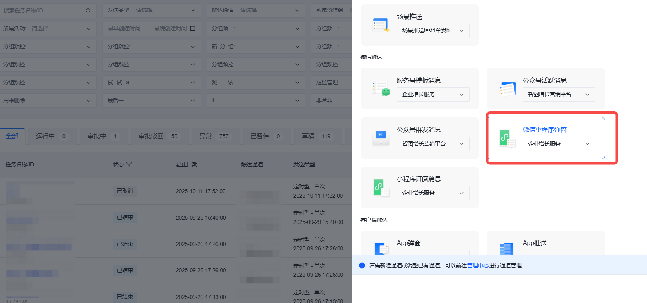The image size is (647, 303).
Task: Expand the 试试a filter dropdown
Action: click(151, 83)
